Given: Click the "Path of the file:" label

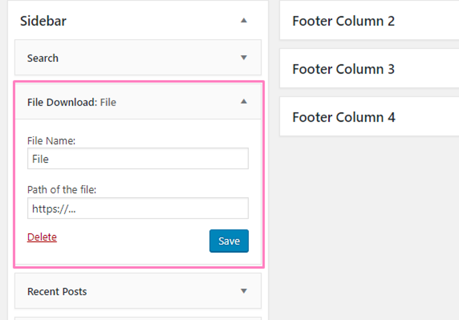Looking at the screenshot, I should (62, 190).
